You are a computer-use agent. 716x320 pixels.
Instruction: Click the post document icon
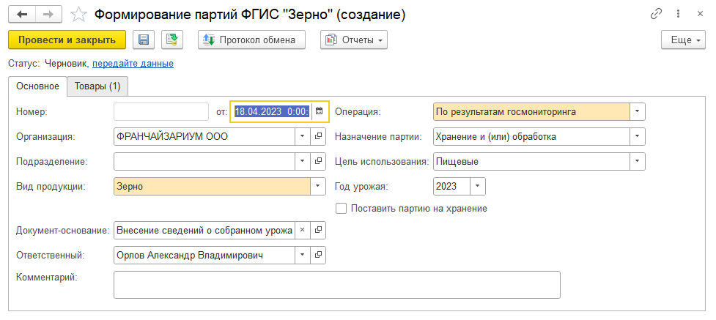[172, 40]
